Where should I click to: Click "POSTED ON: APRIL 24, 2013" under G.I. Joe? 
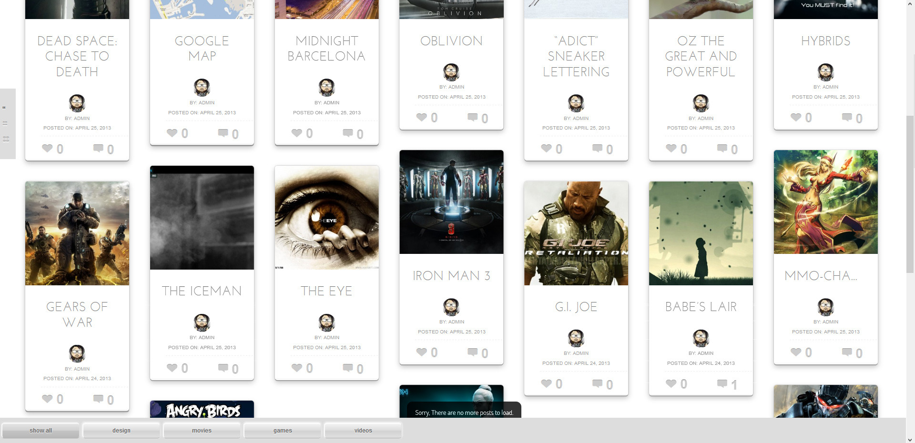click(x=576, y=363)
